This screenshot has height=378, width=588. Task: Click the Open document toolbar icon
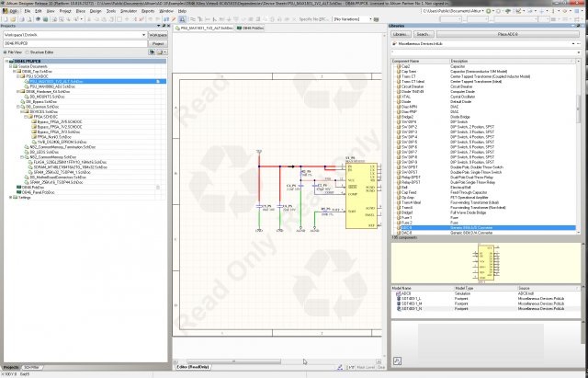click(12, 19)
